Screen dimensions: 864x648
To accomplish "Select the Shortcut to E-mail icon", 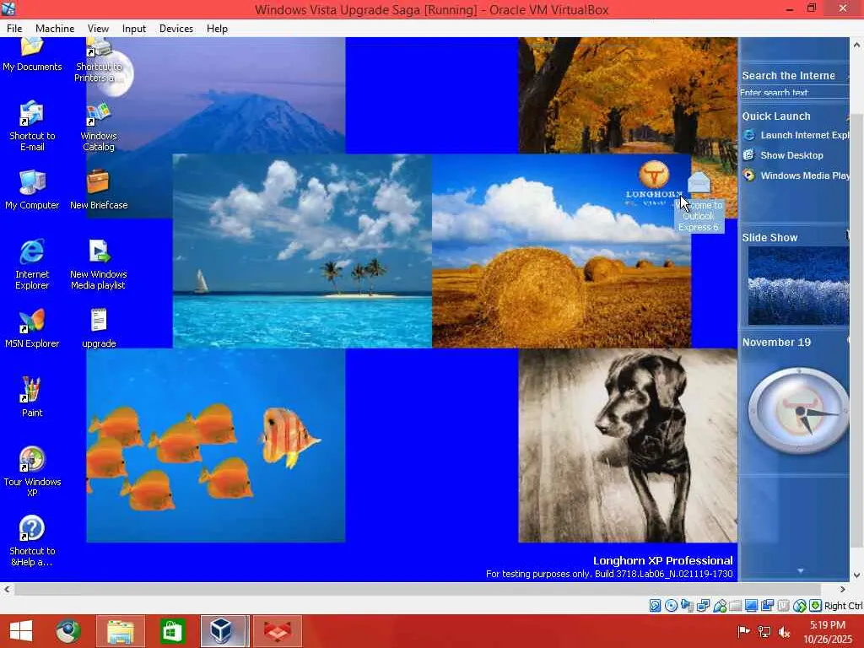I will (32, 126).
